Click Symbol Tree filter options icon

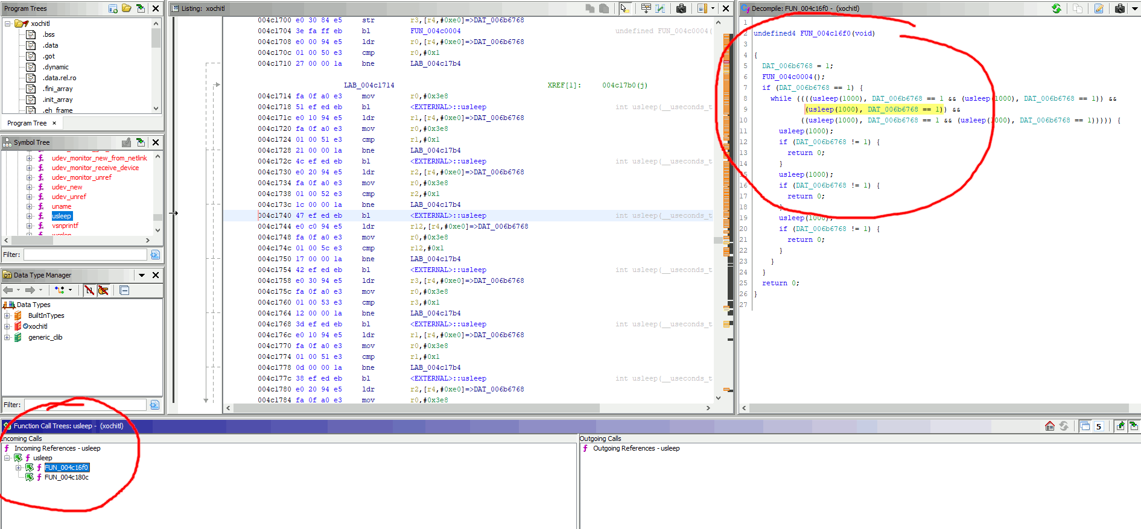(x=155, y=255)
